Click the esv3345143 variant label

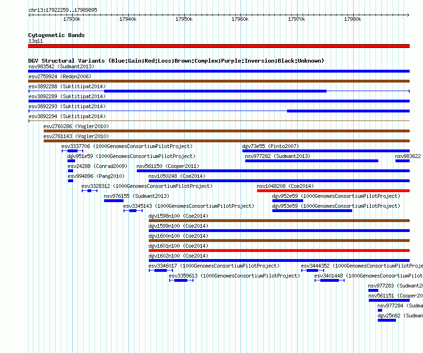pos(189,206)
